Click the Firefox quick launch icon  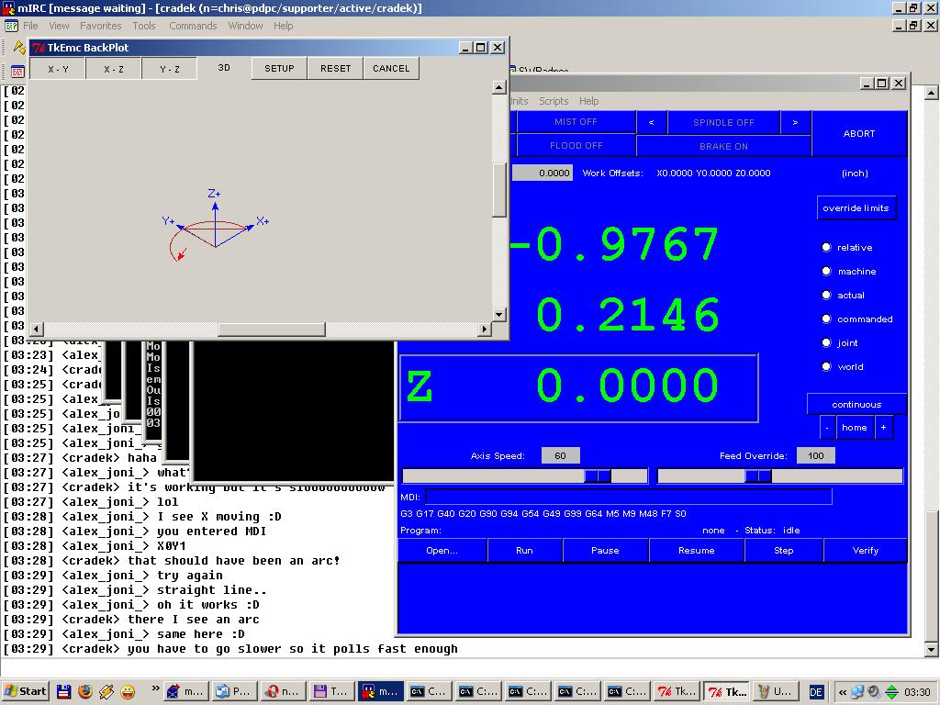point(85,691)
